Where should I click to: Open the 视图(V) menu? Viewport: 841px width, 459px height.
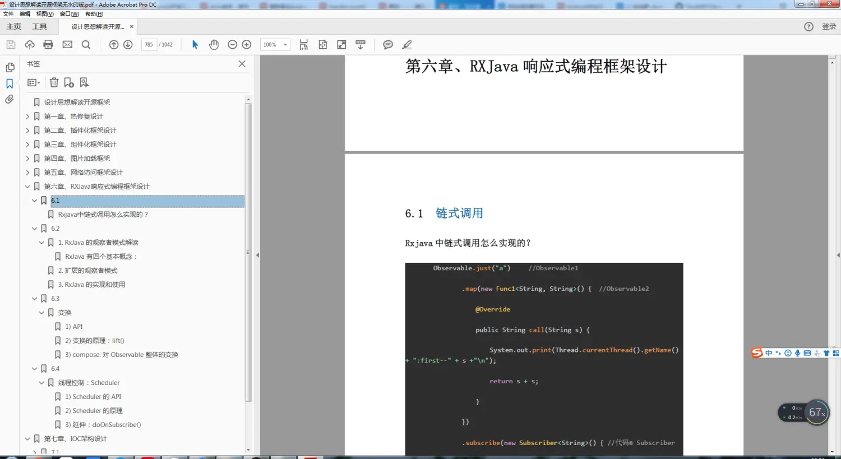point(45,14)
